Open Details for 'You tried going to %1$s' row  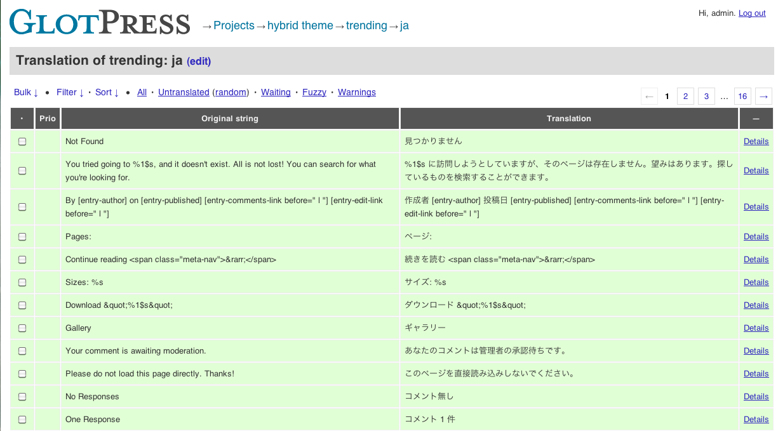[x=756, y=171]
